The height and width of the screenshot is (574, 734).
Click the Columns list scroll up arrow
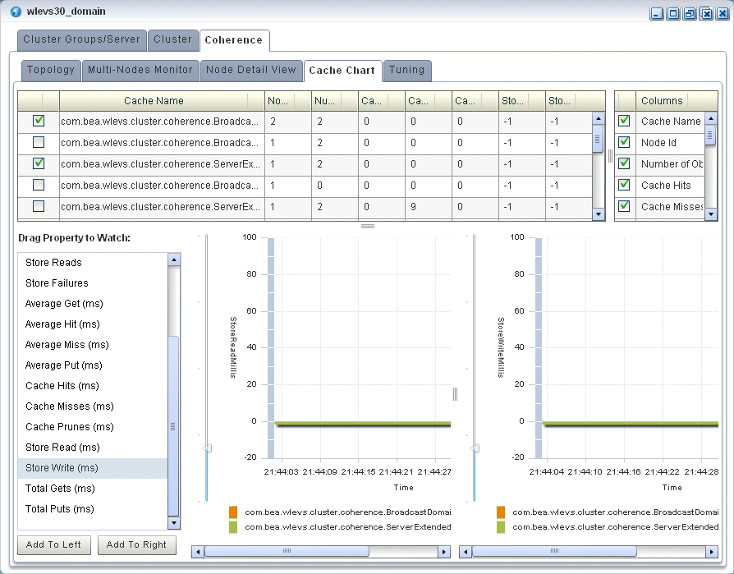[710, 118]
